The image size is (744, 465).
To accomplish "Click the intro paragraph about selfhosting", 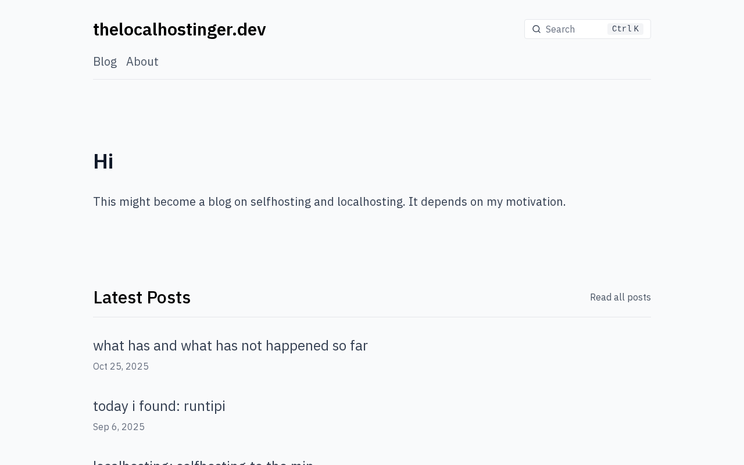I will click(x=329, y=202).
